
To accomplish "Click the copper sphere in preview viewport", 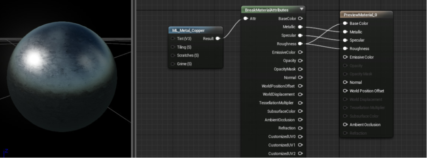I will (x=62, y=77).
